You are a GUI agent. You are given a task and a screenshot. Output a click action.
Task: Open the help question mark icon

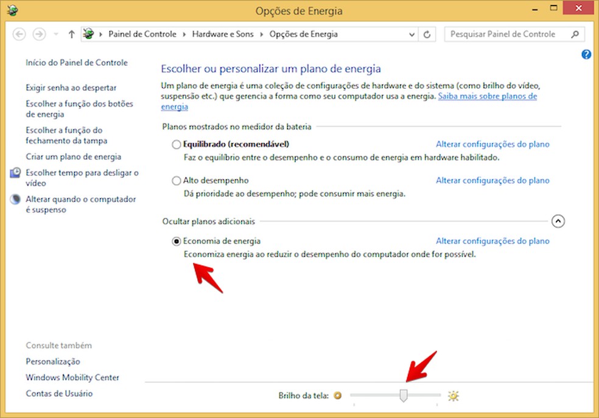586,55
